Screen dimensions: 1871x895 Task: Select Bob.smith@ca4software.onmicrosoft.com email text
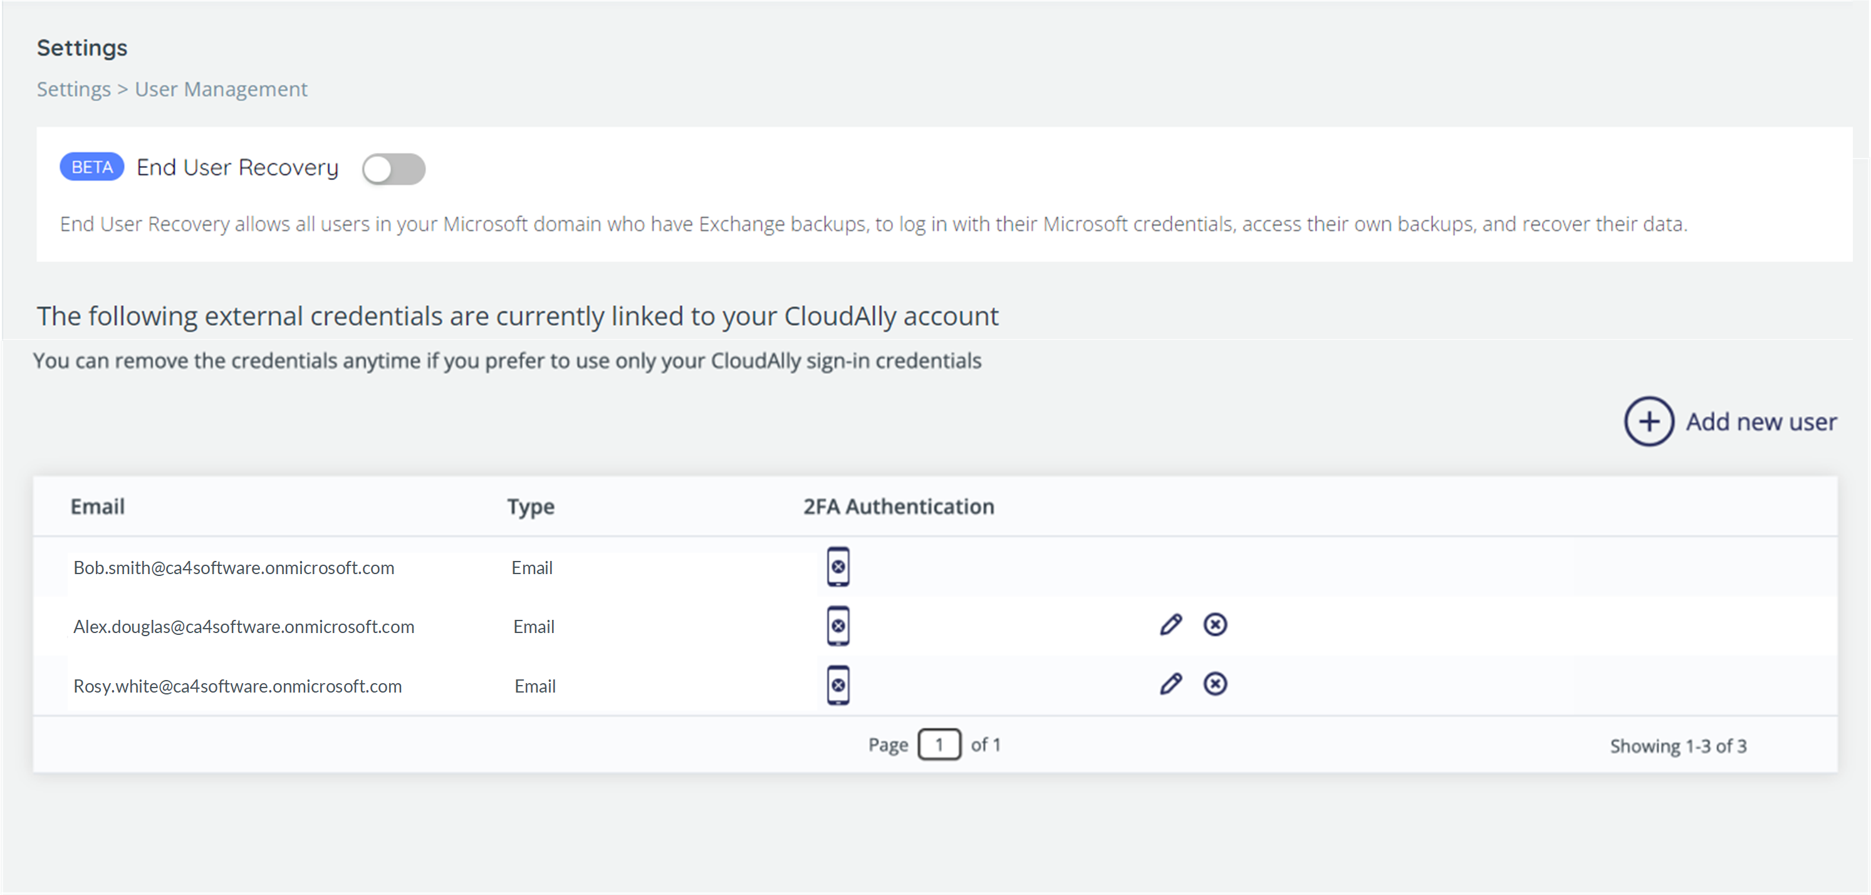point(234,567)
